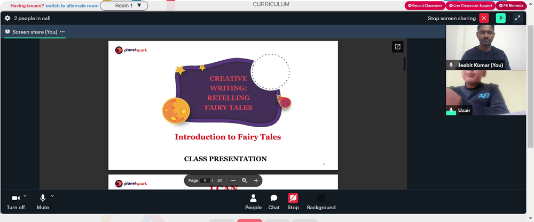Click the 2 people in call text
Viewport: 534px width, 222px height.
[33, 18]
